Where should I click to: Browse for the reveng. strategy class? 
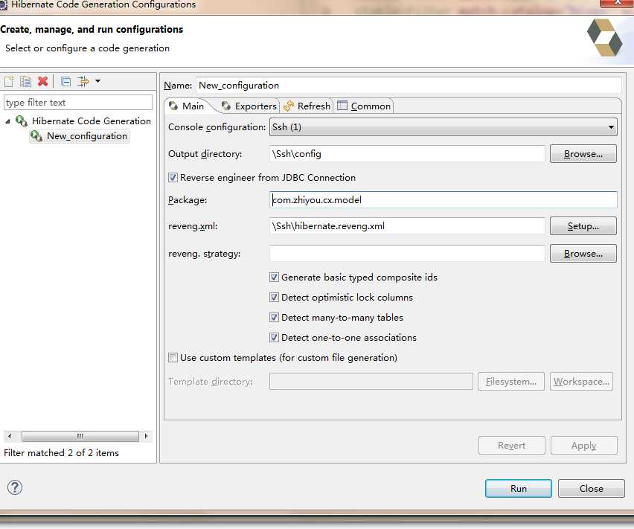point(583,254)
